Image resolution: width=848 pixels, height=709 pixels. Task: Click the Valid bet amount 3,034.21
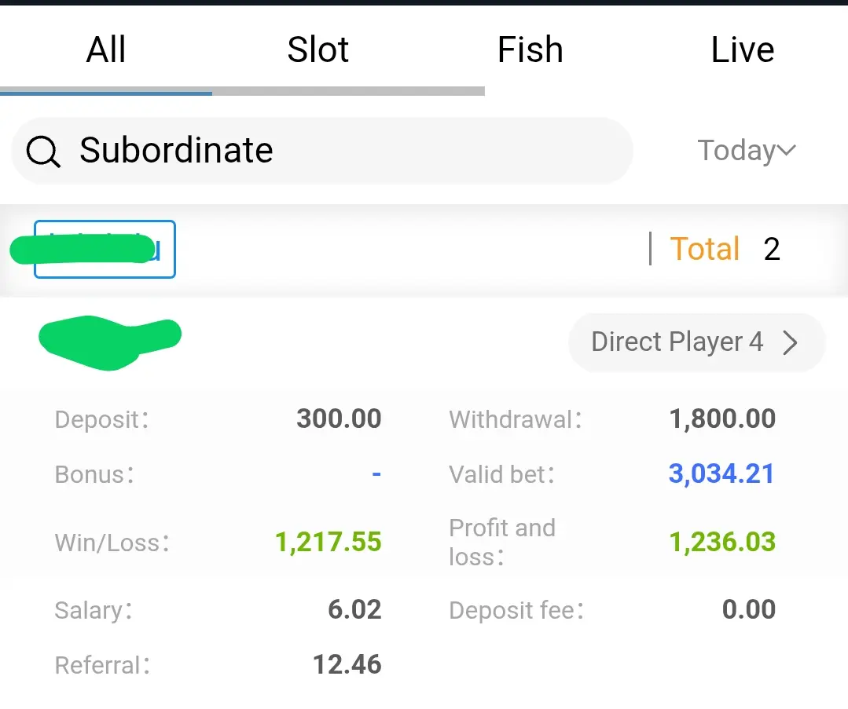[721, 474]
